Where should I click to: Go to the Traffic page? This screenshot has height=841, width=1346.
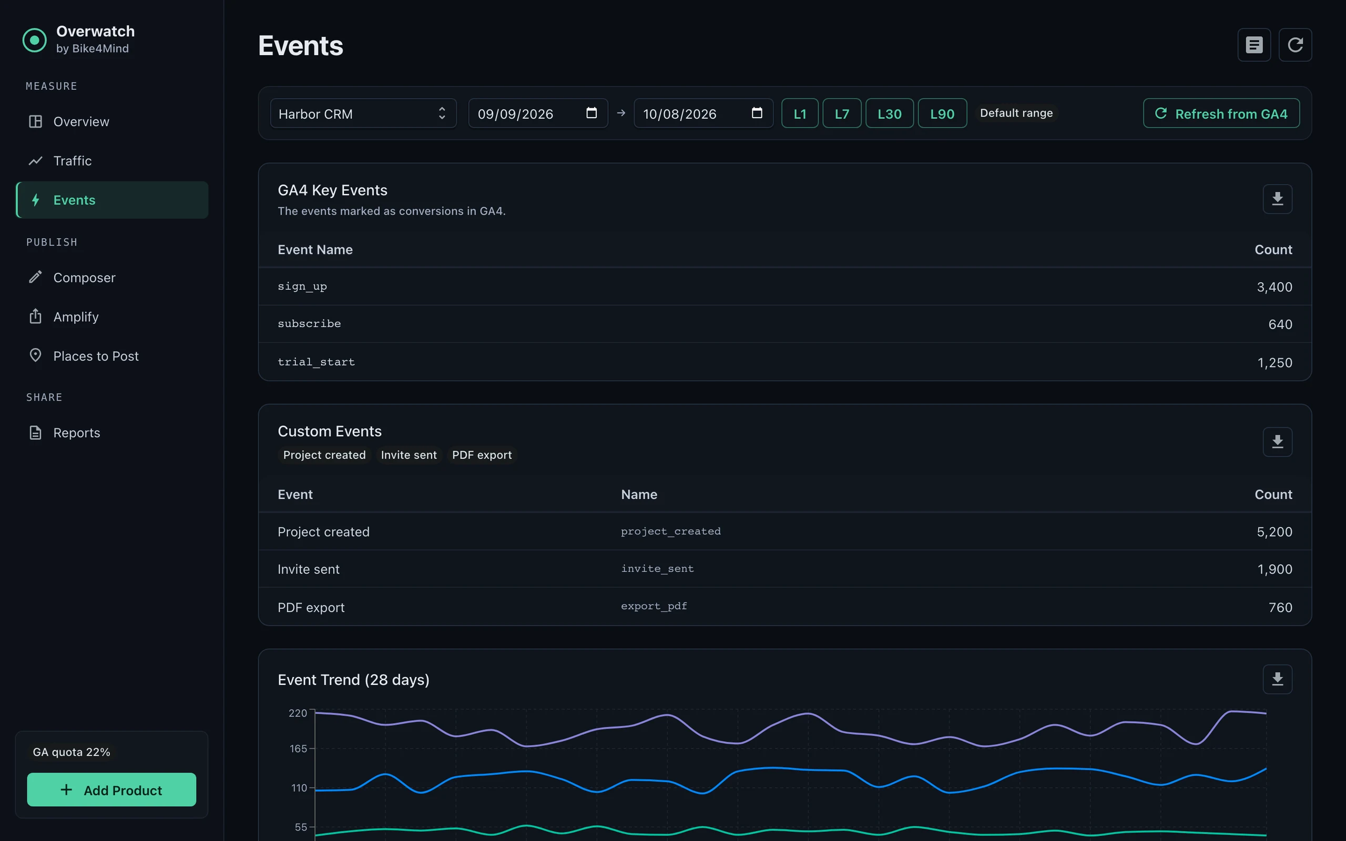[112, 161]
